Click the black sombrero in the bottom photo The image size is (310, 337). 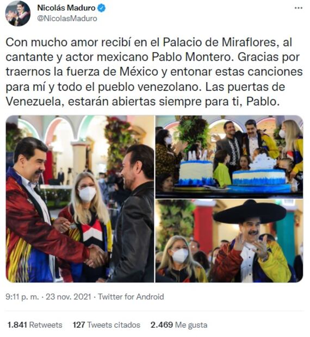pos(250,211)
